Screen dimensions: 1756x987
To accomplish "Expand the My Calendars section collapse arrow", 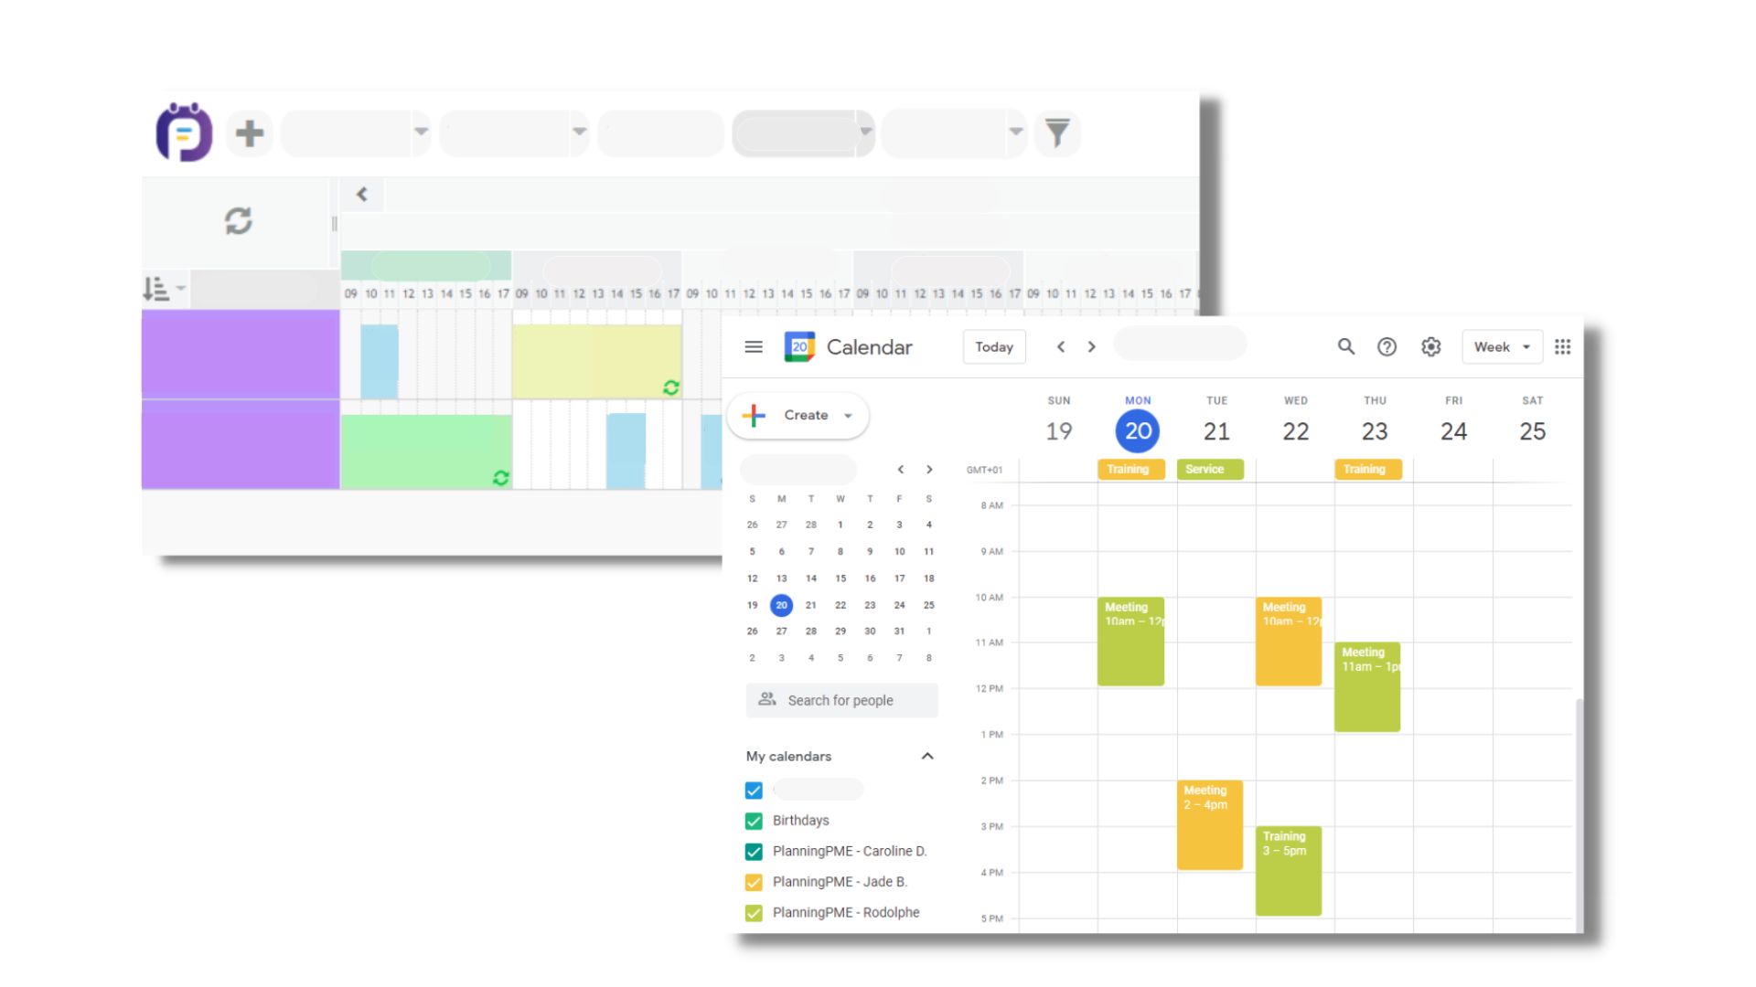I will pyautogui.click(x=927, y=756).
